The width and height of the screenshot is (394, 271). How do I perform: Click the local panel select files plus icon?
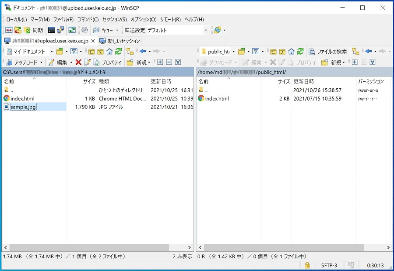pyautogui.click(x=160, y=63)
